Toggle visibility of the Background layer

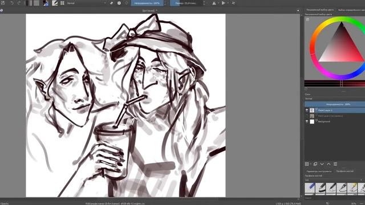pyautogui.click(x=307, y=121)
